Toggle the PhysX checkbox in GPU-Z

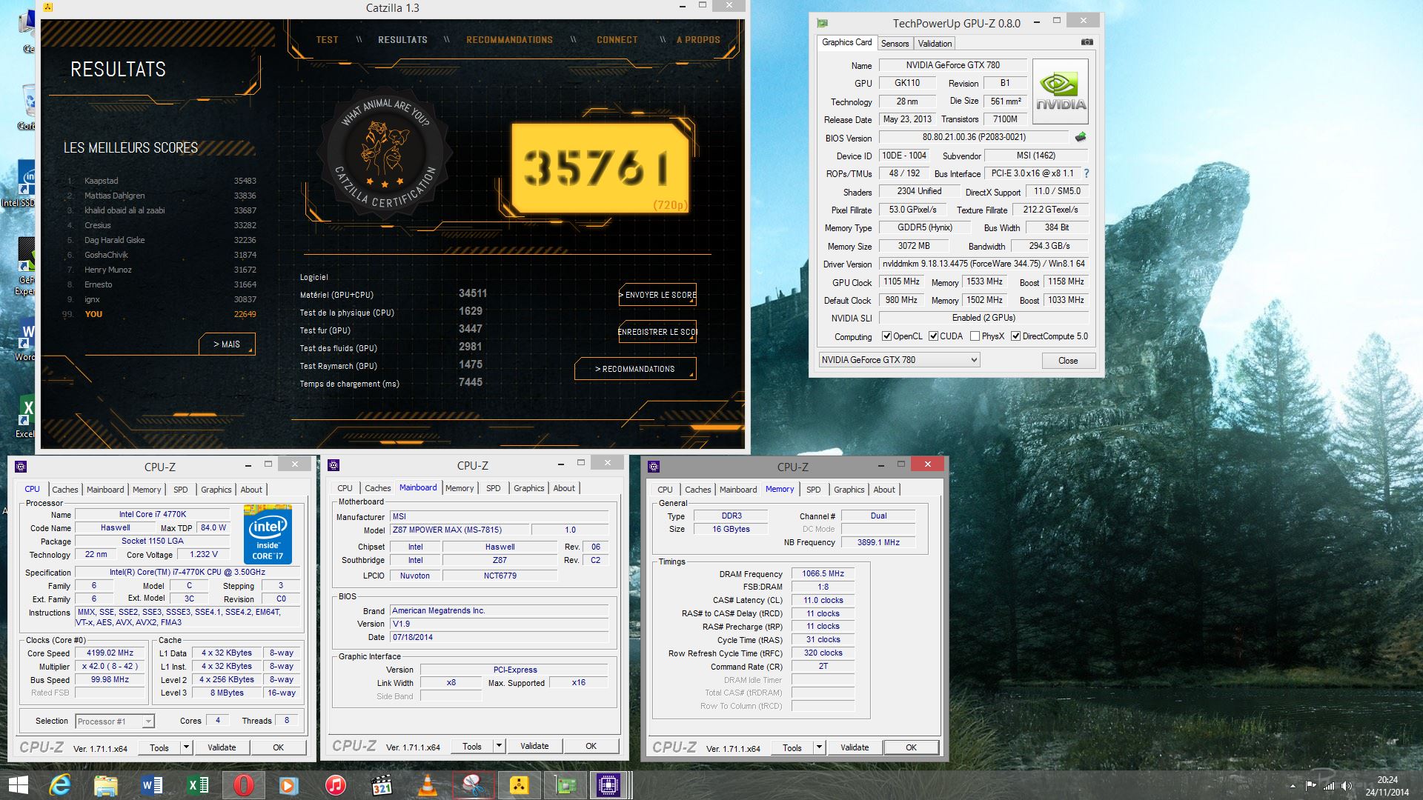[975, 336]
